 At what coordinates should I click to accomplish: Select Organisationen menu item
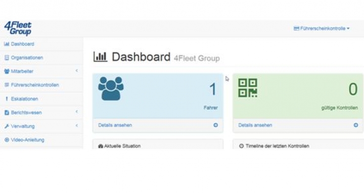coord(41,57)
